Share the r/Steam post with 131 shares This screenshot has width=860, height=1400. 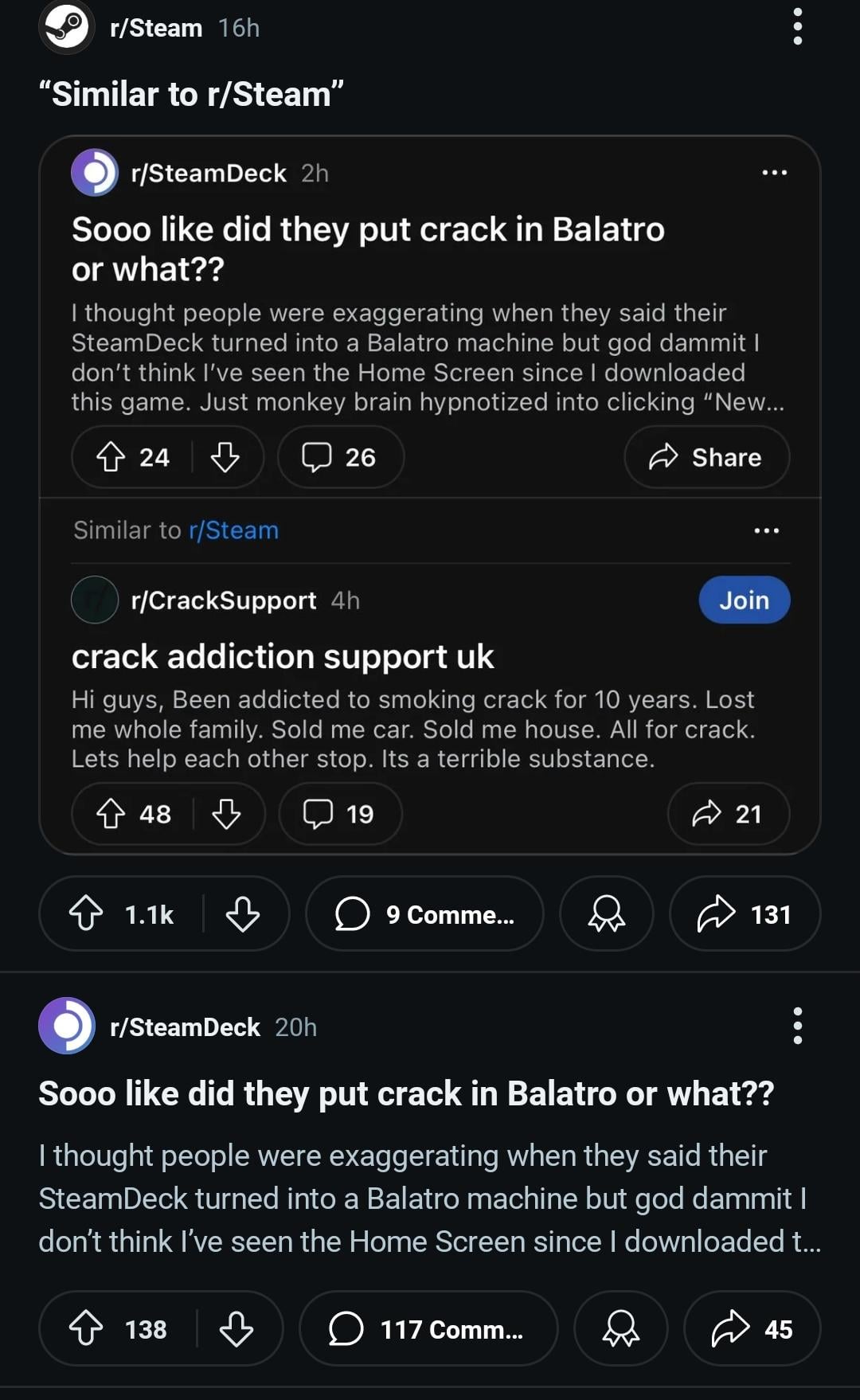point(745,913)
